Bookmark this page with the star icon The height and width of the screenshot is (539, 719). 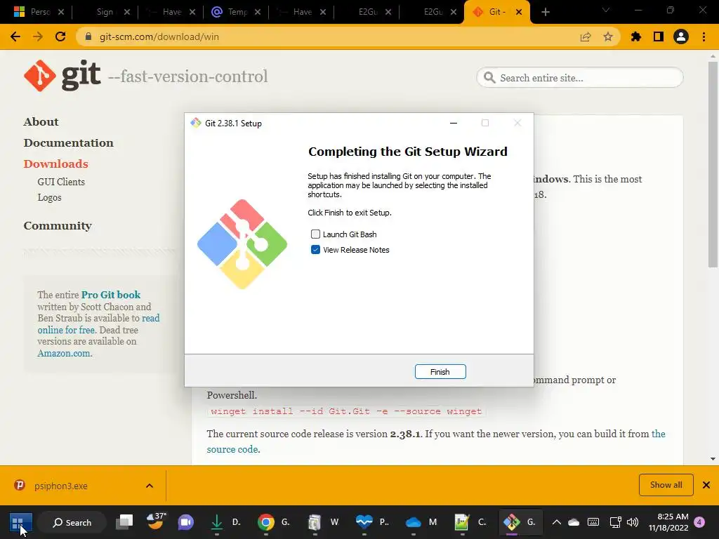point(608,36)
